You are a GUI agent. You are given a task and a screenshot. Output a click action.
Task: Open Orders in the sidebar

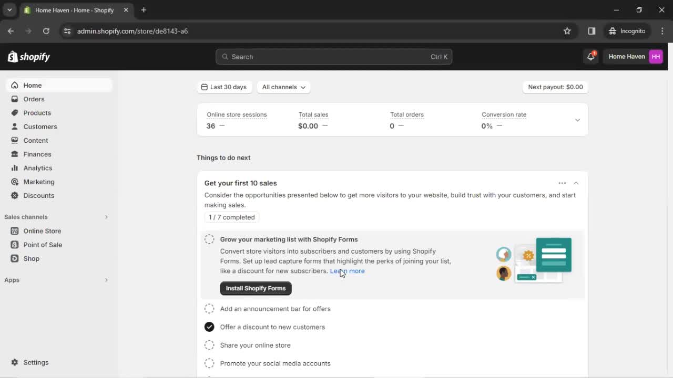coord(58,99)
